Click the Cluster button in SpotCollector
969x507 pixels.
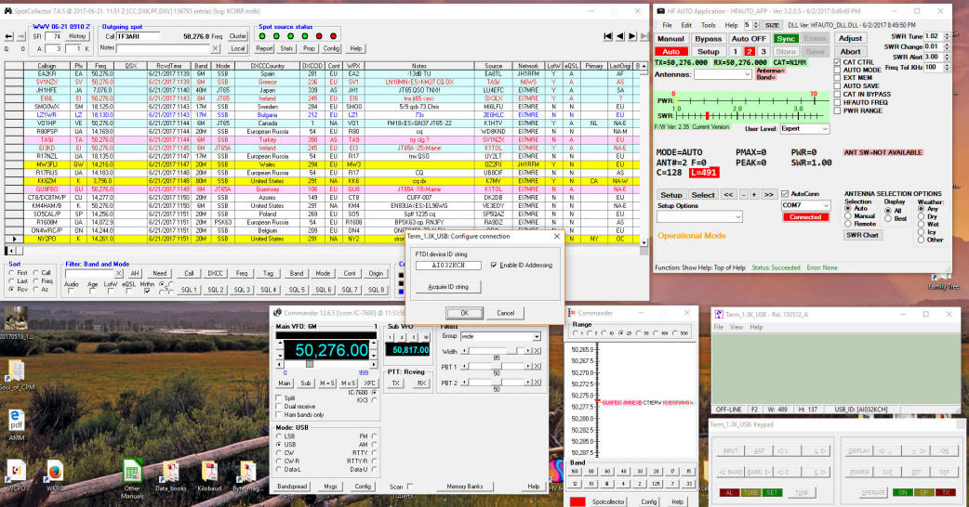(238, 36)
